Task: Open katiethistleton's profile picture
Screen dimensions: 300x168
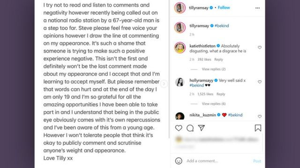Action: (x=180, y=48)
